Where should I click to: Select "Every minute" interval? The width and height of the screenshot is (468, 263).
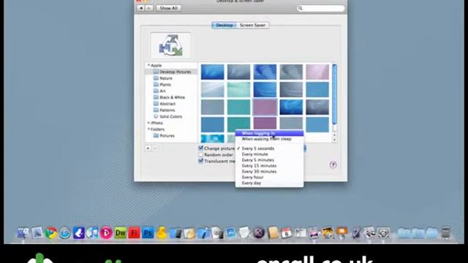pyautogui.click(x=270, y=154)
